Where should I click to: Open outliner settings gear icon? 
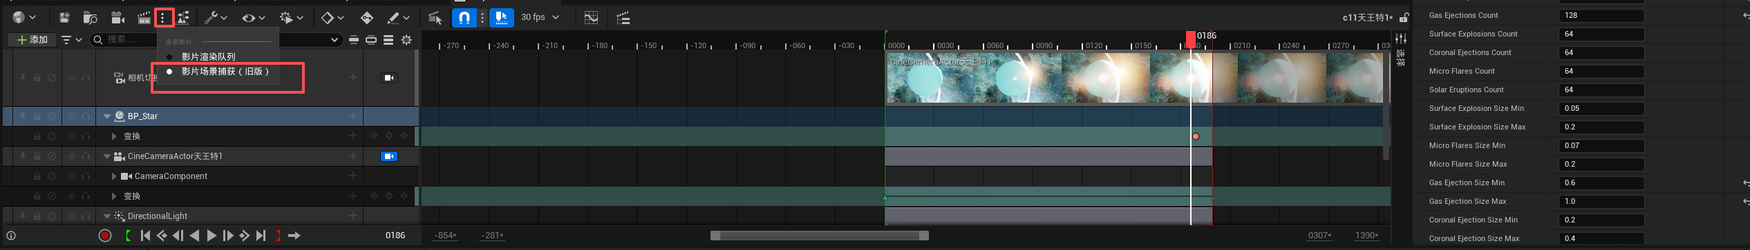click(406, 40)
